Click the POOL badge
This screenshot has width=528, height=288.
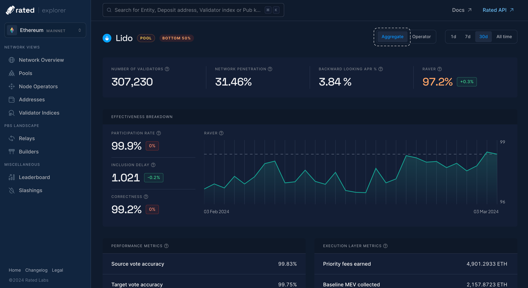click(146, 38)
